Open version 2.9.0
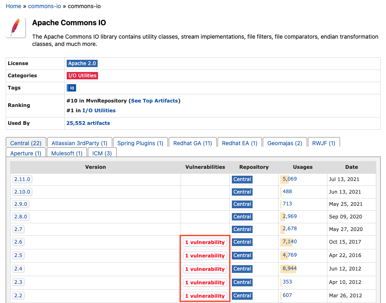386x303 pixels. coord(21,204)
